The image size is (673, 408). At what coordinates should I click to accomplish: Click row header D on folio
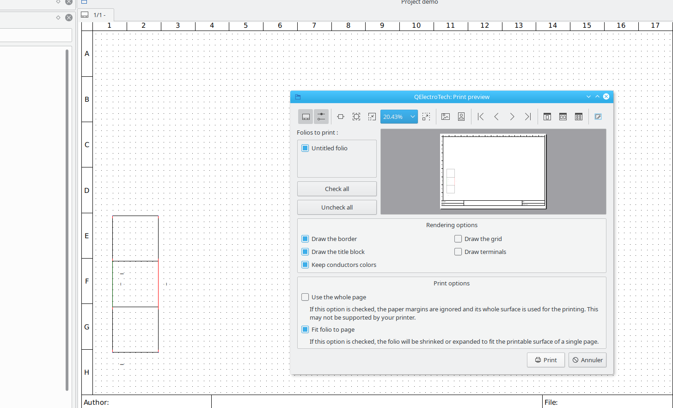[x=87, y=190]
